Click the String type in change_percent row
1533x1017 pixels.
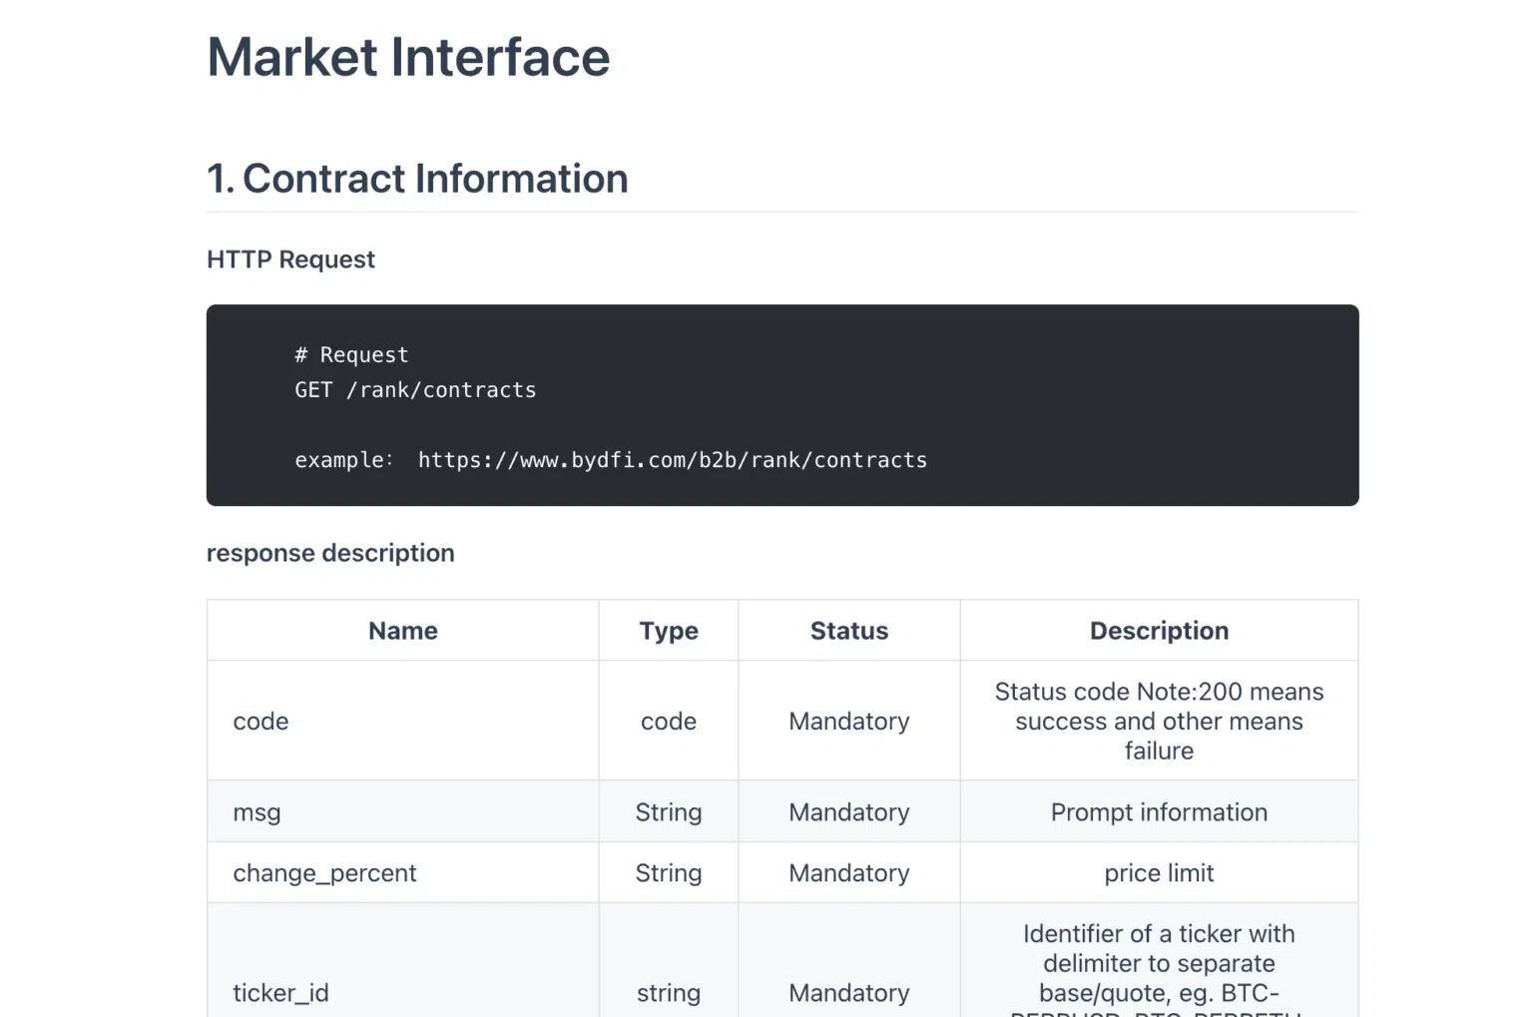click(668, 873)
